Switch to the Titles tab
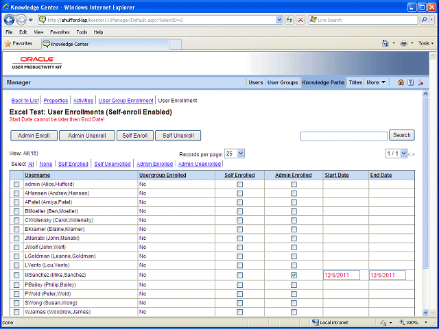The width and height of the screenshot is (439, 329). (x=355, y=82)
